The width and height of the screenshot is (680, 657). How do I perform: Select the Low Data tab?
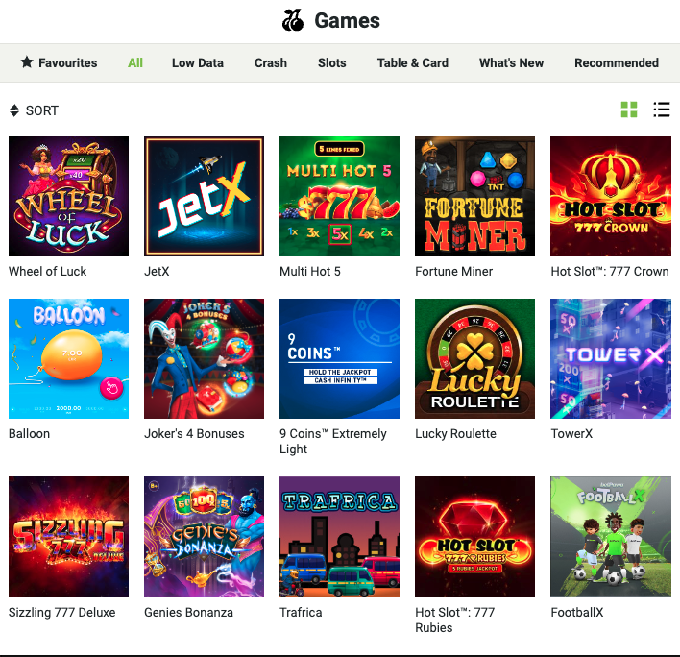point(198,62)
